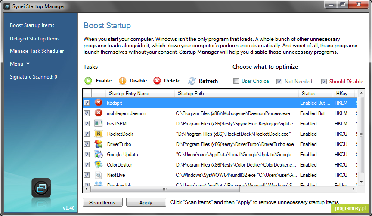Uncheck the Google Update row checkbox
Viewport: 372px width, 216px height.
pyautogui.click(x=87, y=154)
